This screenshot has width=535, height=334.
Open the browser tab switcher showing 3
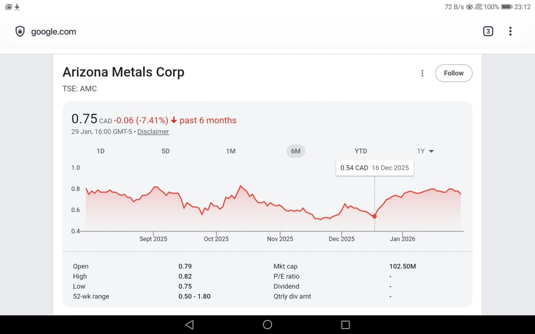point(488,32)
